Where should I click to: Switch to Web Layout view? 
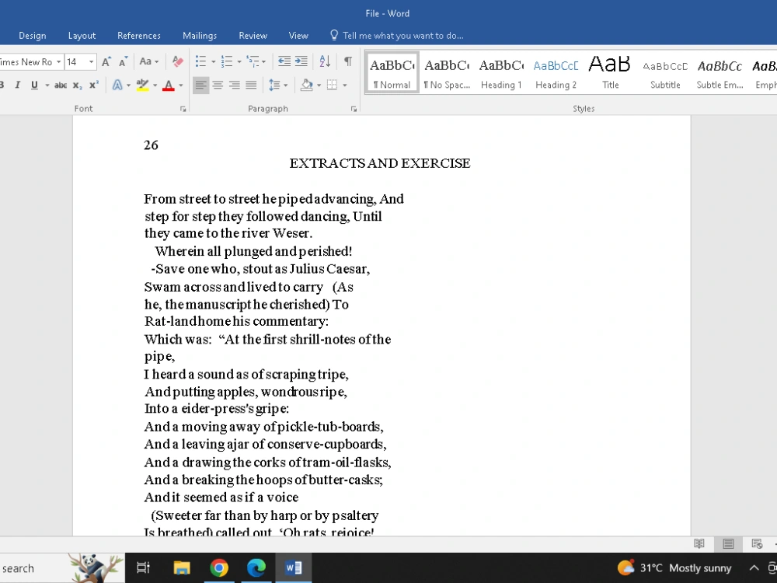click(758, 543)
